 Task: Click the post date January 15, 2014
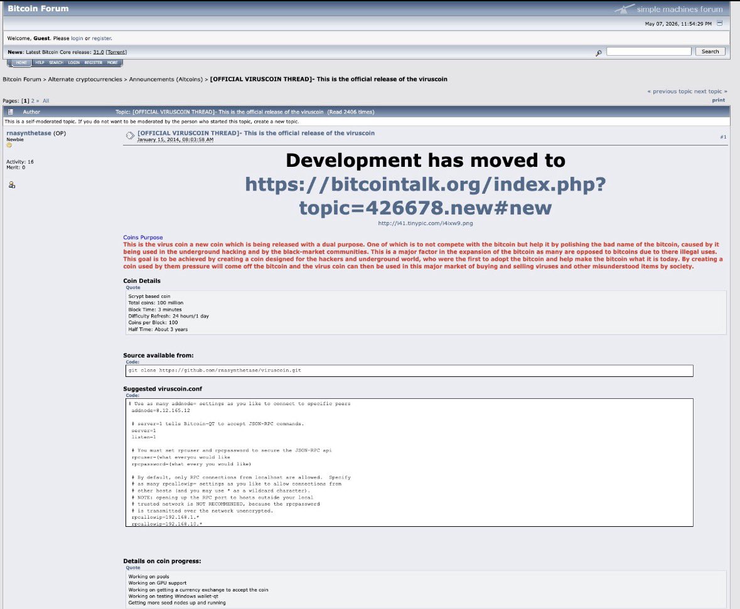pos(175,140)
